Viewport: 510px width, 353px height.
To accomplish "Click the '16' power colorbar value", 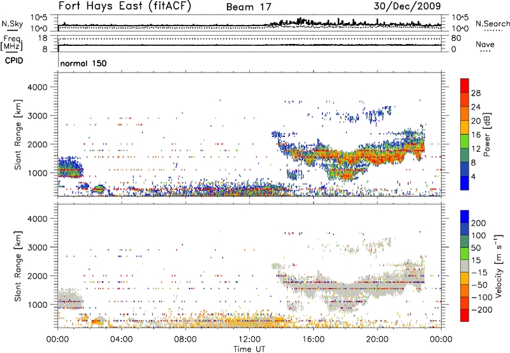I will click(476, 135).
